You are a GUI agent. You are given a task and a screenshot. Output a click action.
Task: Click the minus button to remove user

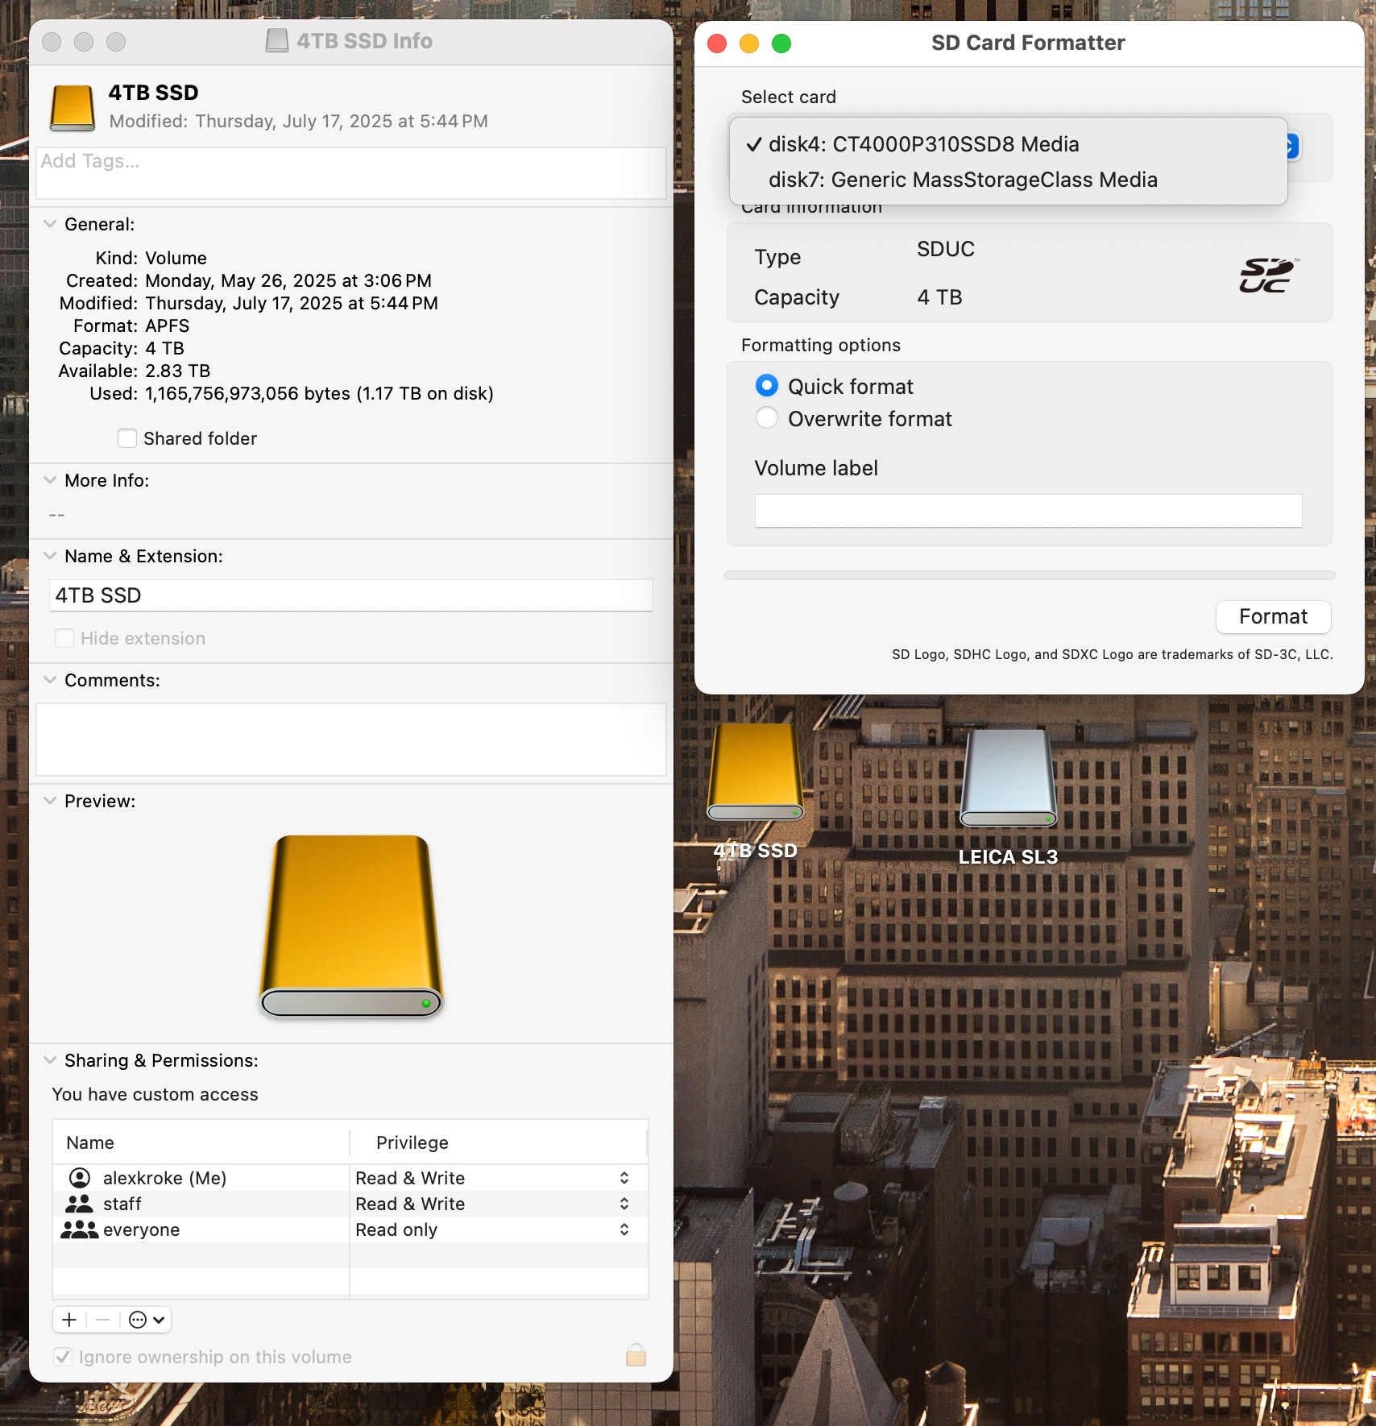(103, 1320)
